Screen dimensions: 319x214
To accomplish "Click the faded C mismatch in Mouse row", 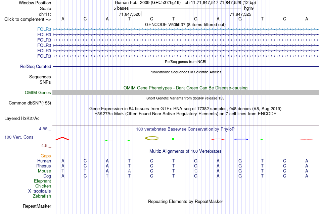I will click(x=196, y=171).
